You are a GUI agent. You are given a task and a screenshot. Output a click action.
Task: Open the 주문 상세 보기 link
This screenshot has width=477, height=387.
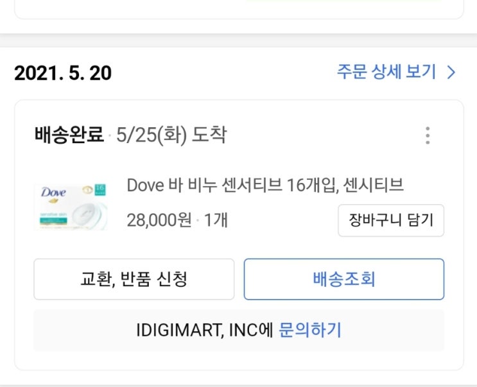point(386,72)
